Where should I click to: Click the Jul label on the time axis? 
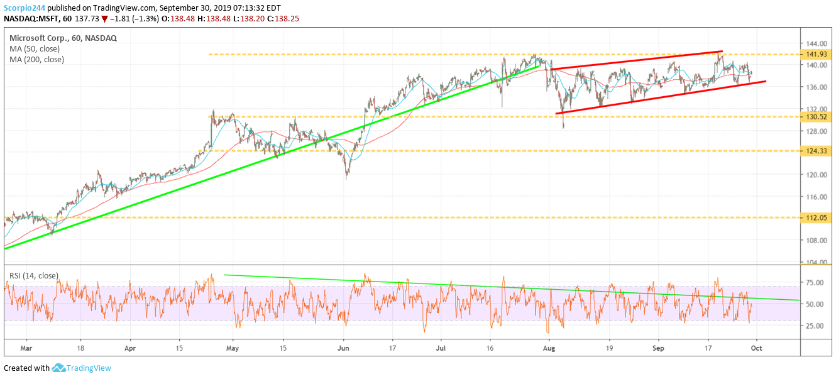(441, 347)
